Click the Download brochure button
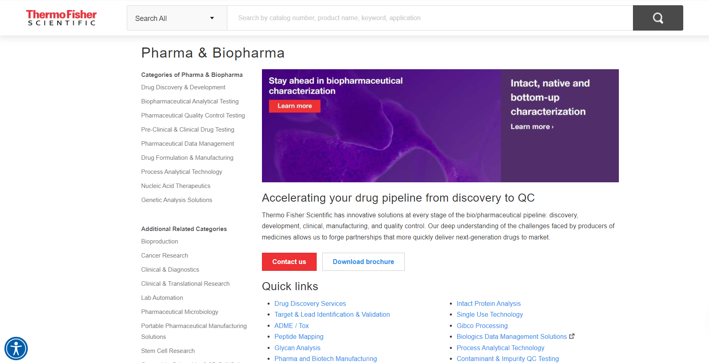This screenshot has height=363, width=709. coord(363,262)
